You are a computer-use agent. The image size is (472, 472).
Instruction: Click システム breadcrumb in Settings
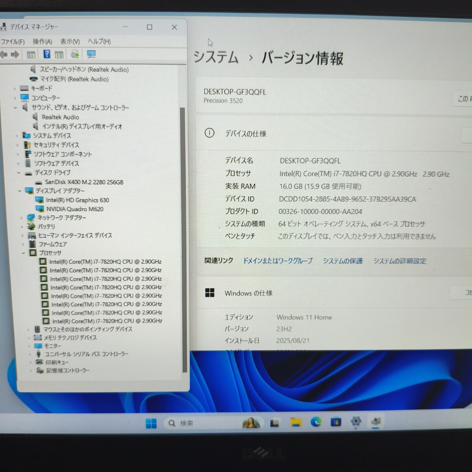(x=216, y=57)
